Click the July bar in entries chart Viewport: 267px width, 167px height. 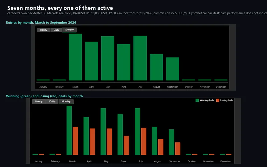[x=140, y=58]
